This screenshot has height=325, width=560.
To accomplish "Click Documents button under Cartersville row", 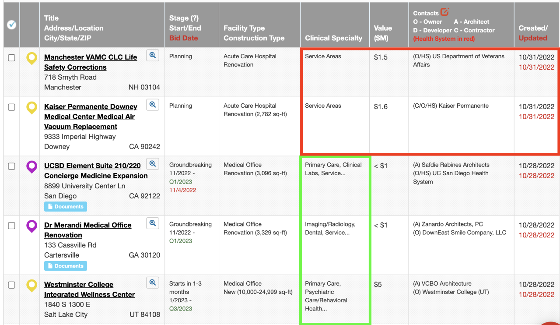I will 66,266.
